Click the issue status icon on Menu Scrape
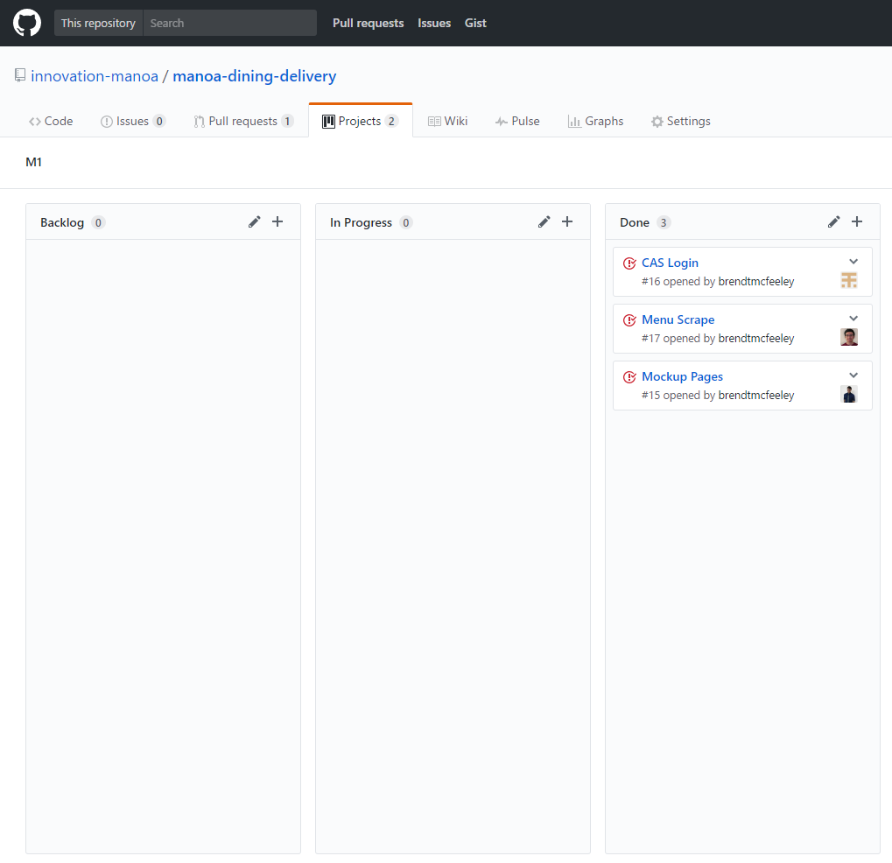Viewport: 892px width, 863px height. pyautogui.click(x=629, y=320)
